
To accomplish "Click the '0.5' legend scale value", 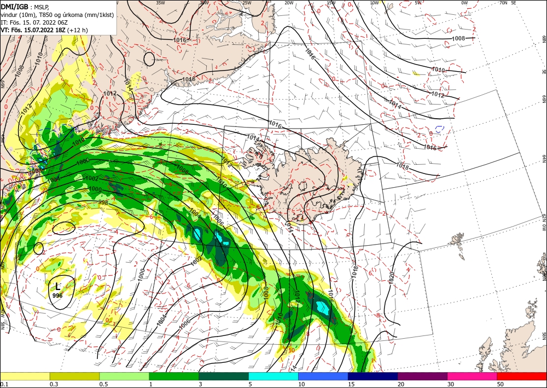I will (103, 384).
